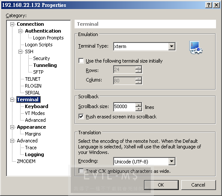The height and width of the screenshot is (196, 222).
Task: Click the terminal computer gear icon
Action: tap(196, 48)
